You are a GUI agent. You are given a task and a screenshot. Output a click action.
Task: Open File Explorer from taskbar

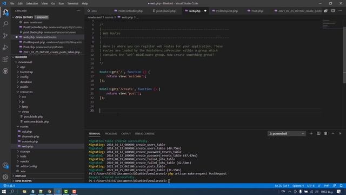point(24,191)
